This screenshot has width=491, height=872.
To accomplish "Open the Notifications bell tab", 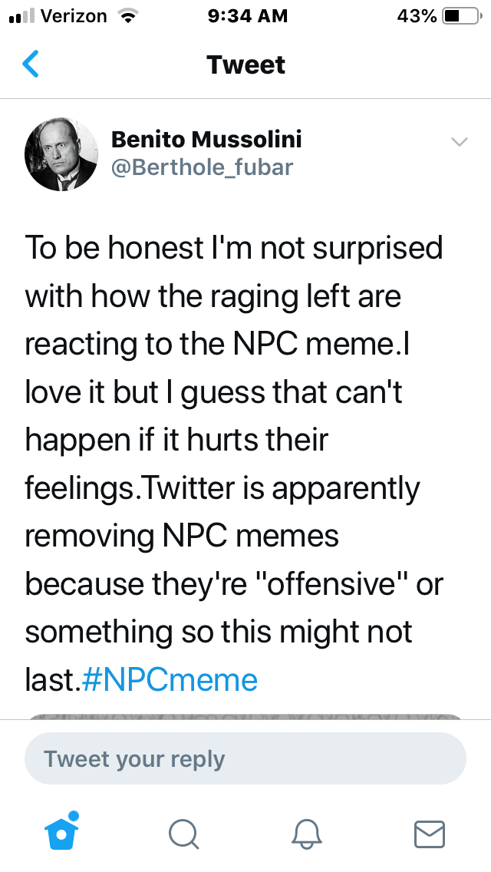I will click(x=307, y=834).
